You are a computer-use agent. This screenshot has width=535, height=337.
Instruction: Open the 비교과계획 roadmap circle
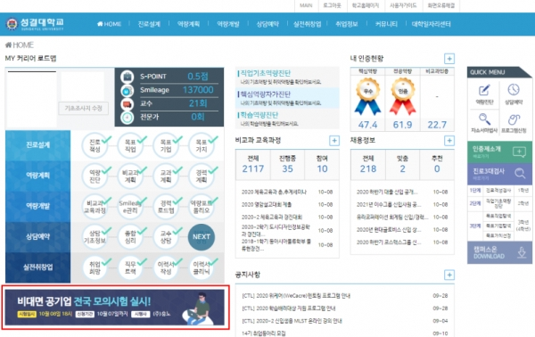point(130,176)
